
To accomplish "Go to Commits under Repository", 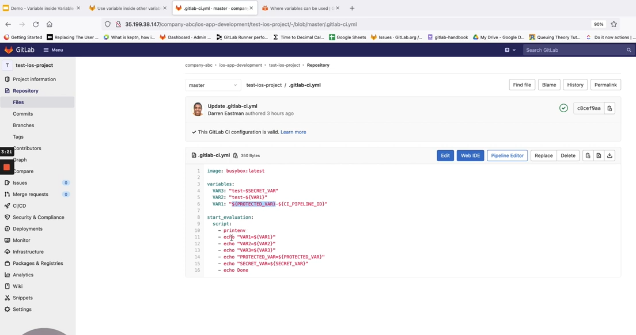I will 23,113.
